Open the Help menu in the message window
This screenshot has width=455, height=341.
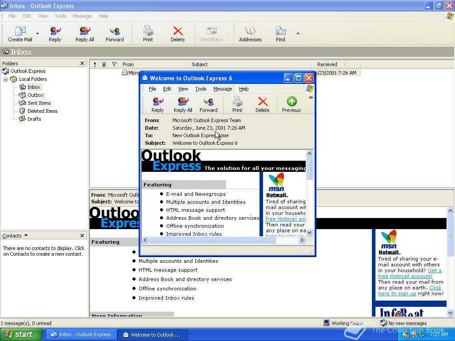tap(244, 89)
